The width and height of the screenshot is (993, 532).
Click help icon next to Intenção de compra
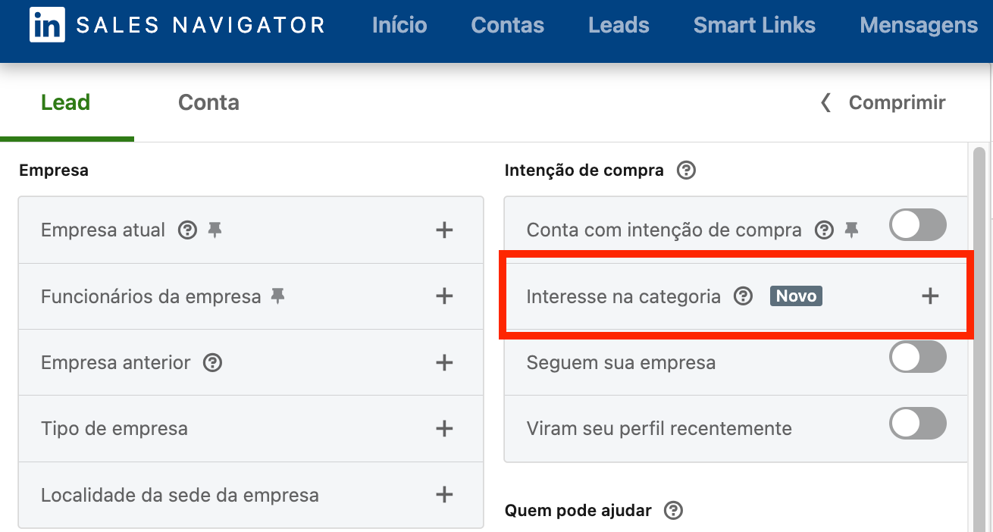(x=686, y=170)
